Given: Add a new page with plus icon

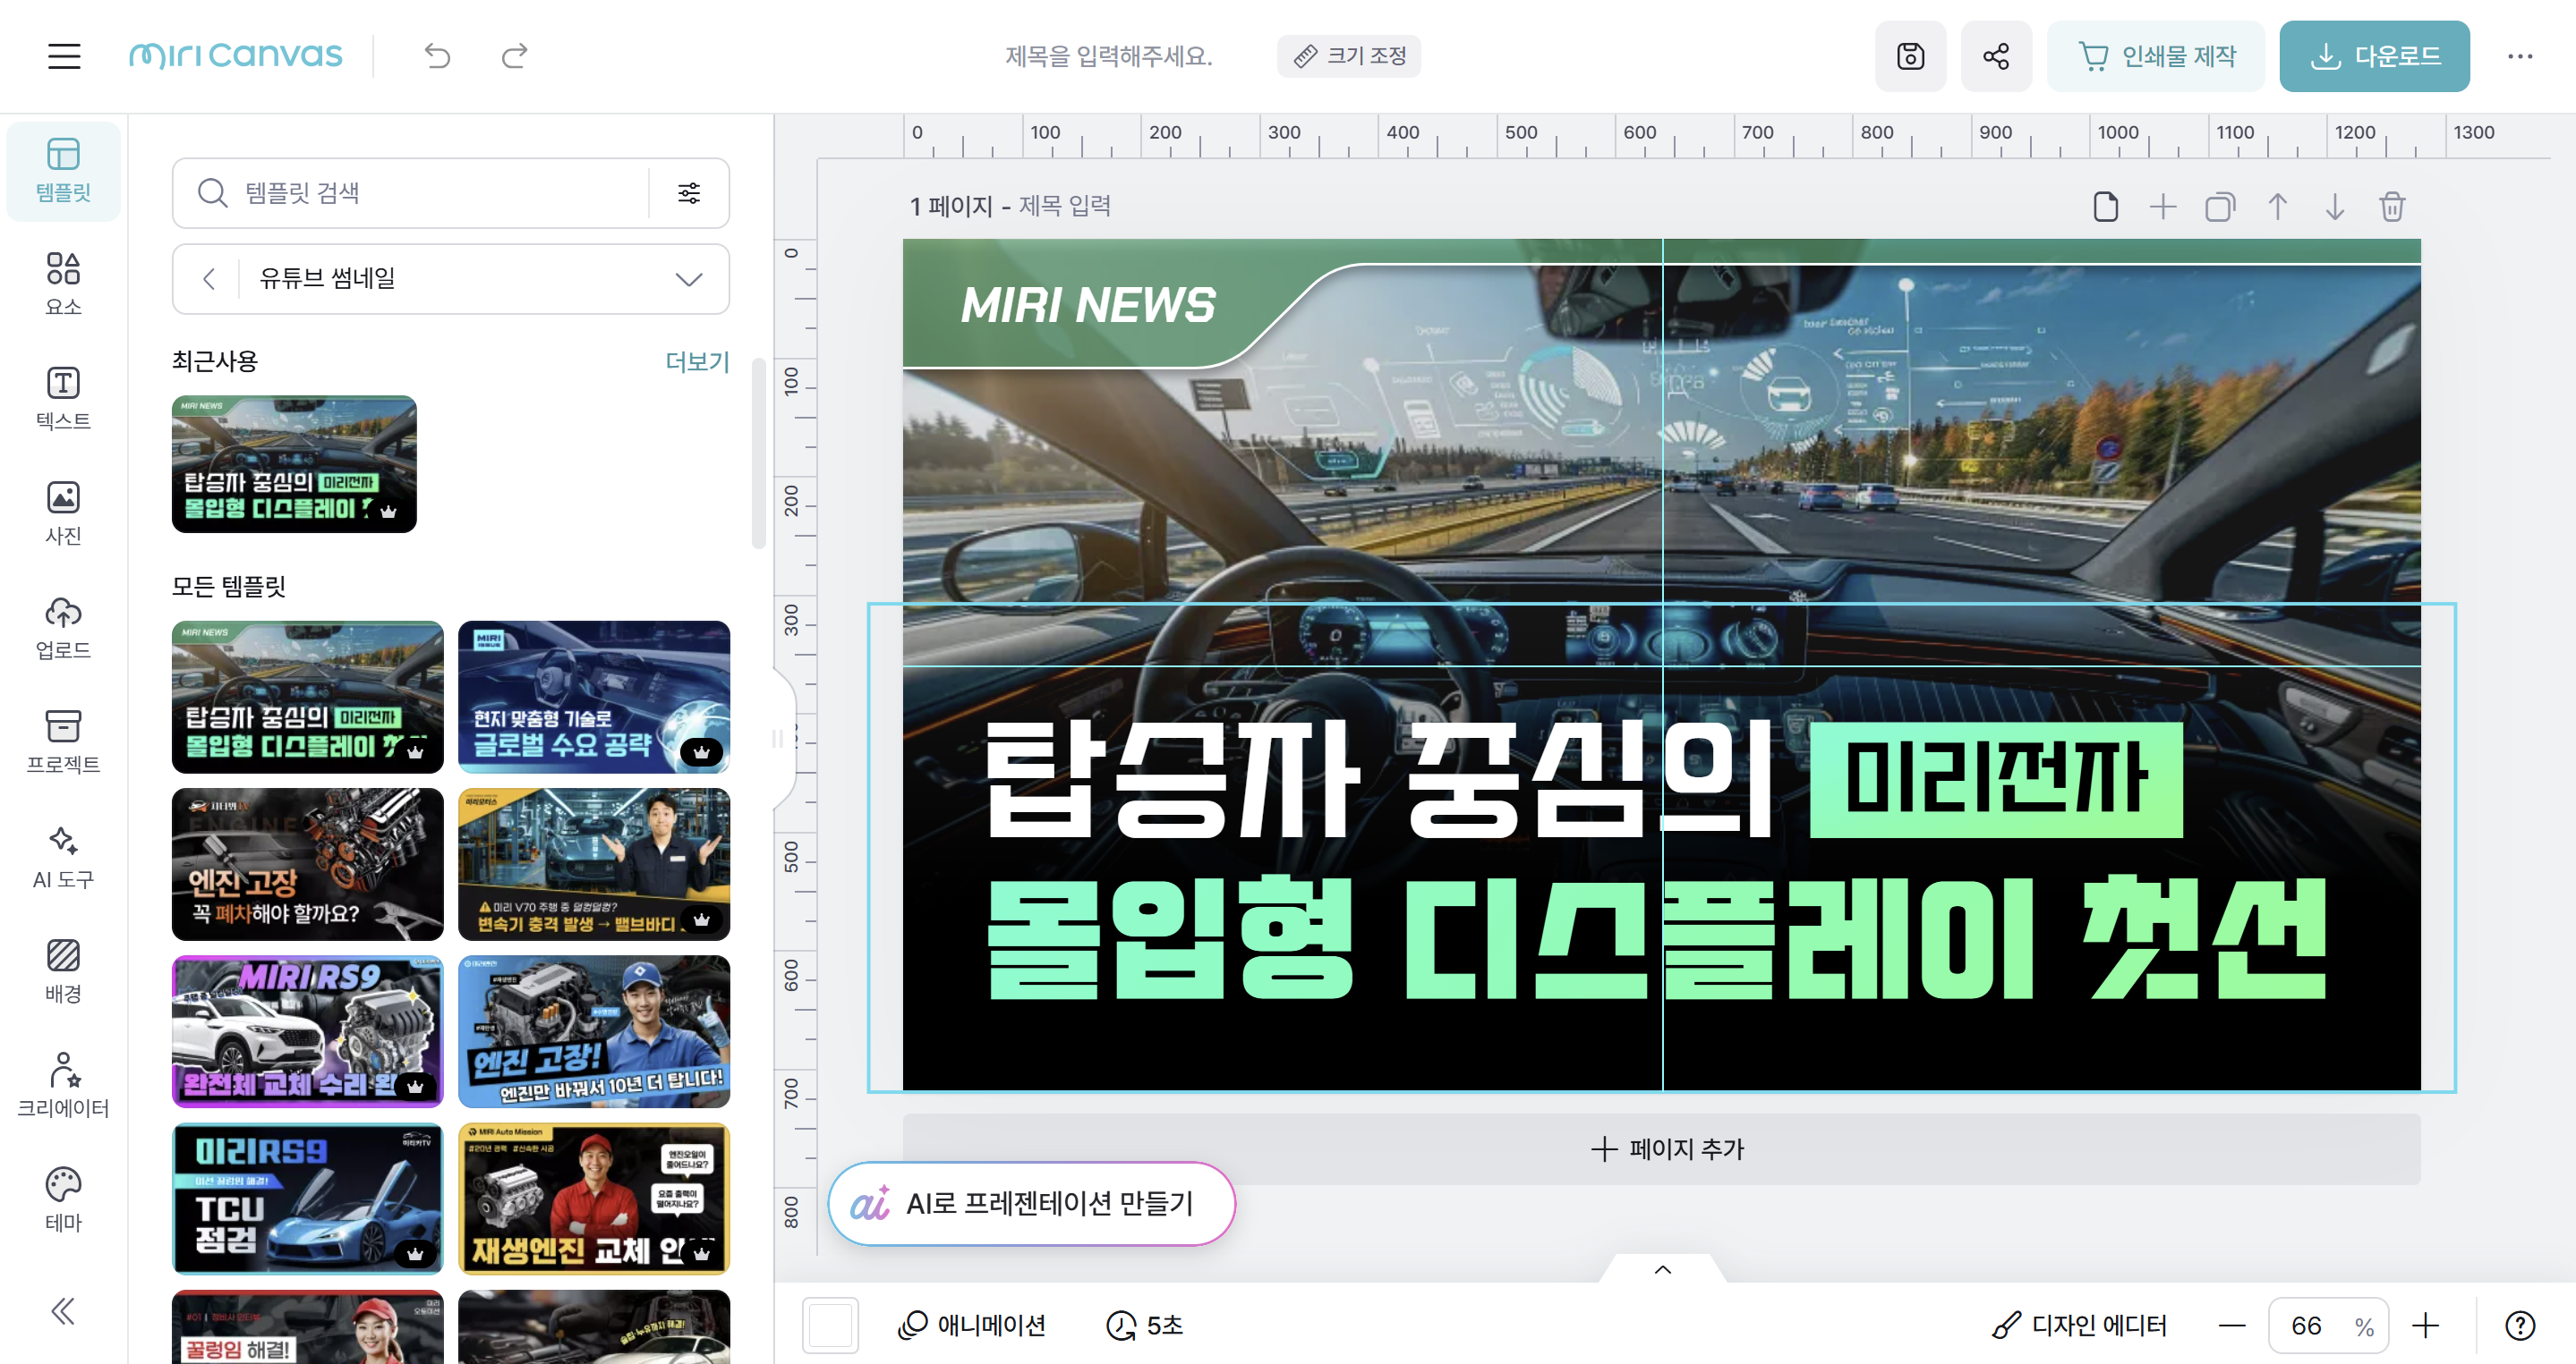Looking at the screenshot, I should coord(2163,207).
